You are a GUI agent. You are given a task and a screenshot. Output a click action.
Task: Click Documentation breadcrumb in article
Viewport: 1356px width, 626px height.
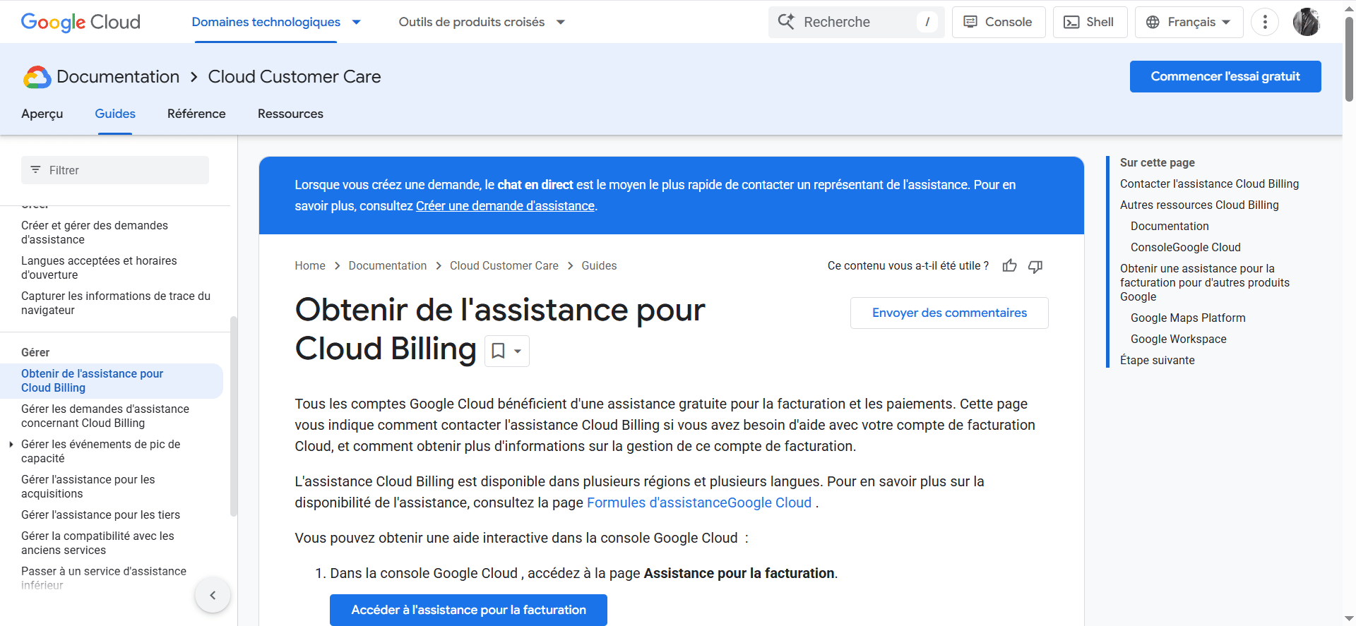(x=388, y=265)
